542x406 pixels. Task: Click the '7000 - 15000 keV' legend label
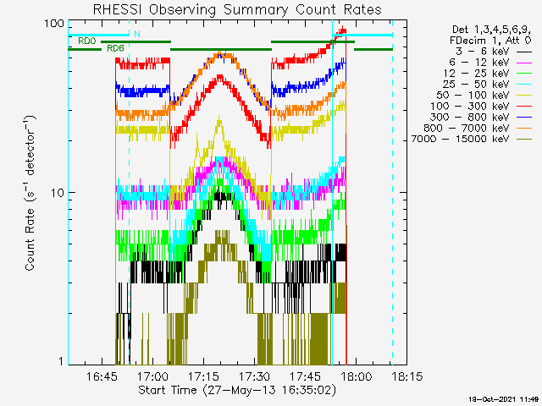(x=460, y=139)
